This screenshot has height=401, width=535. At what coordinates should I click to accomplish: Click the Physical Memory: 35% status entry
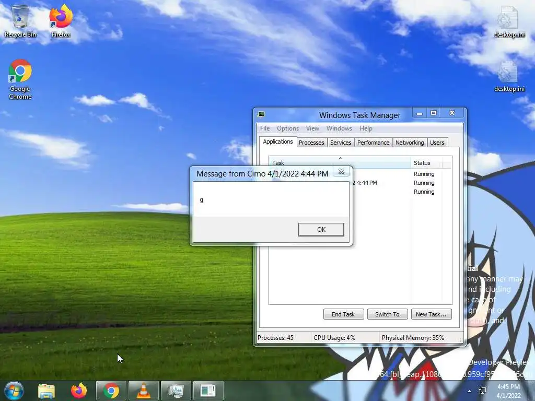(413, 338)
